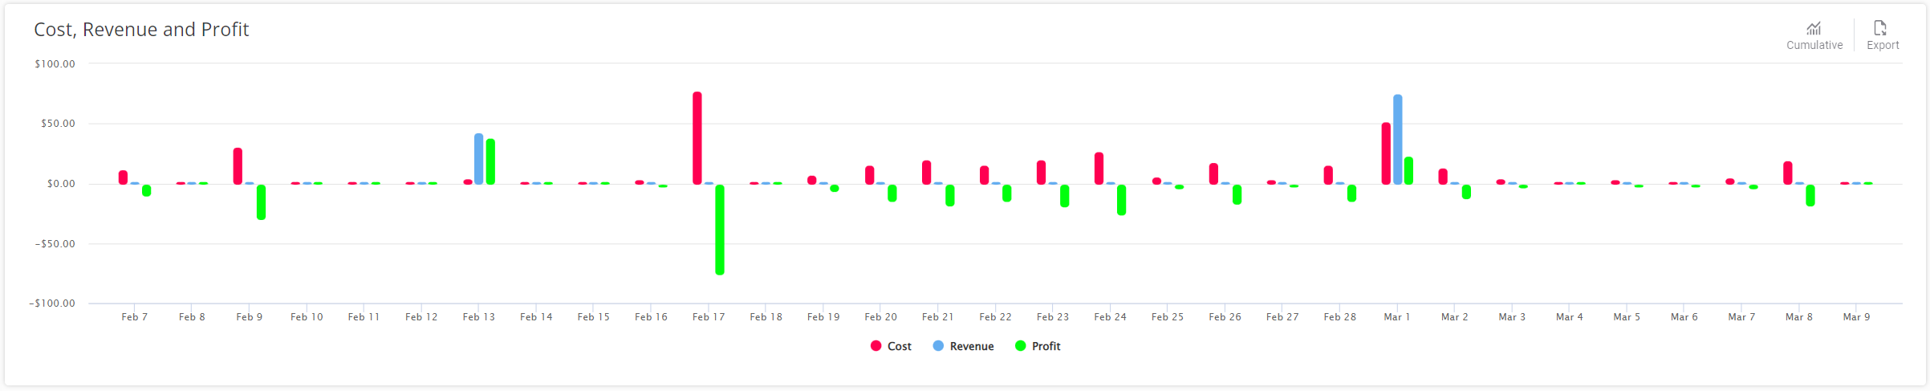Click the Feb 17 x-axis date label
Screen dimensions: 1930x391
[709, 317]
